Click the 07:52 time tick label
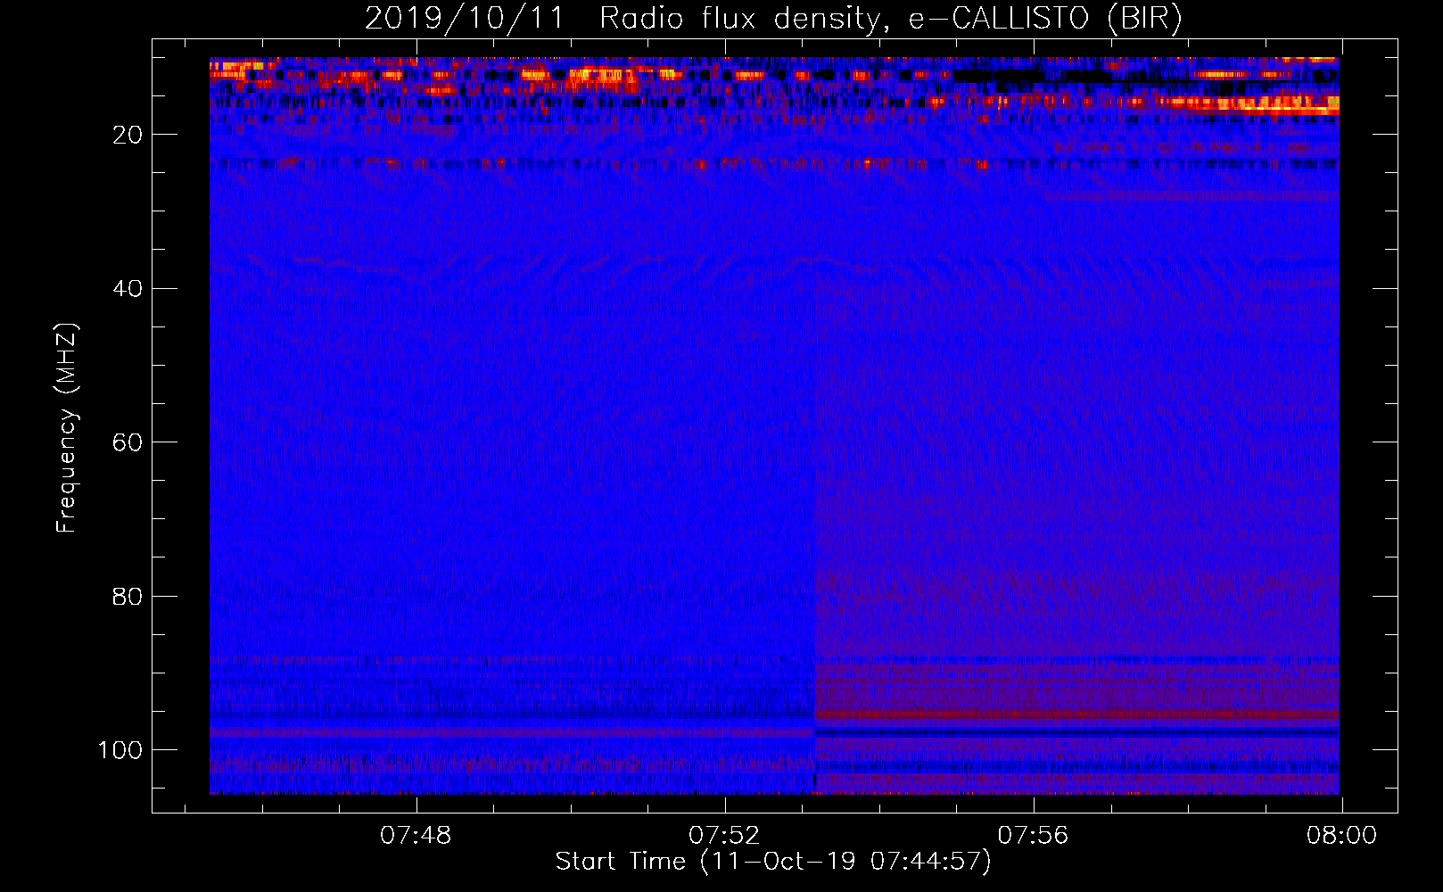Viewport: 1443px width, 892px height. point(724,836)
